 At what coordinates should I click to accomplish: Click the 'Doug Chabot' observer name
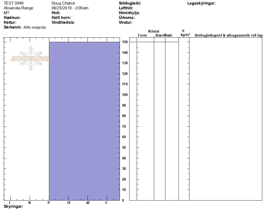pos(63,3)
